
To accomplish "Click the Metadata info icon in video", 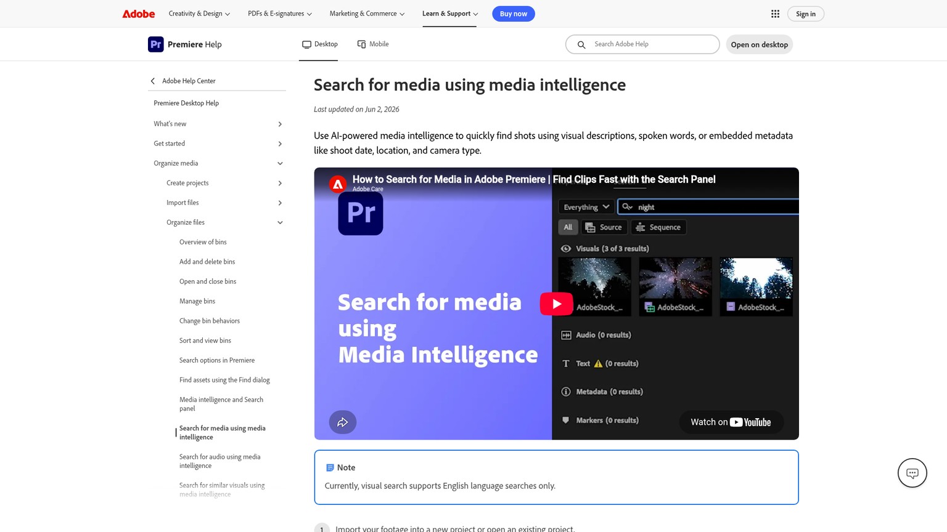I will click(x=565, y=392).
